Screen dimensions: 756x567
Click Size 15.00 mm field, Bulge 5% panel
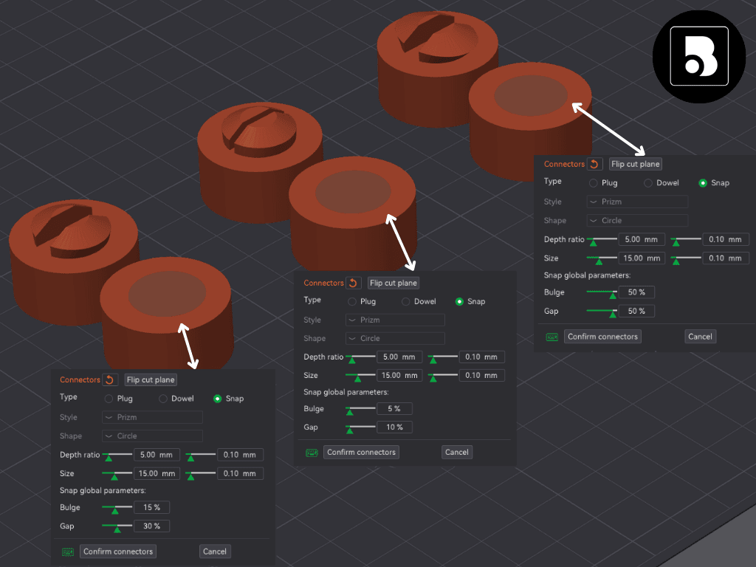pos(399,375)
